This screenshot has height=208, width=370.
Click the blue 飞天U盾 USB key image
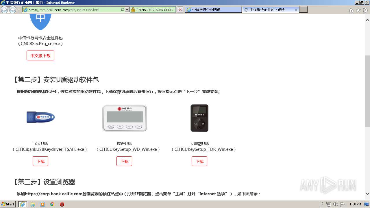(x=40, y=117)
